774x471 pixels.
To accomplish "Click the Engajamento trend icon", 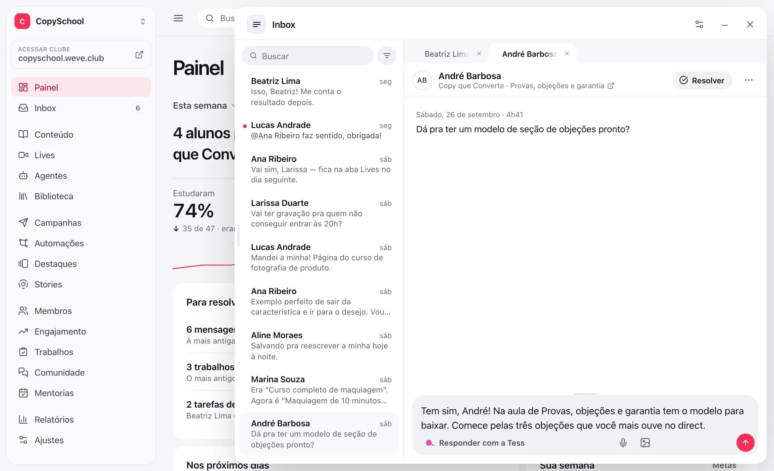I will pyautogui.click(x=23, y=331).
